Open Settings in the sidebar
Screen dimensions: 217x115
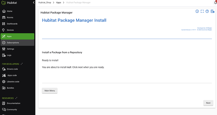tap(17, 49)
